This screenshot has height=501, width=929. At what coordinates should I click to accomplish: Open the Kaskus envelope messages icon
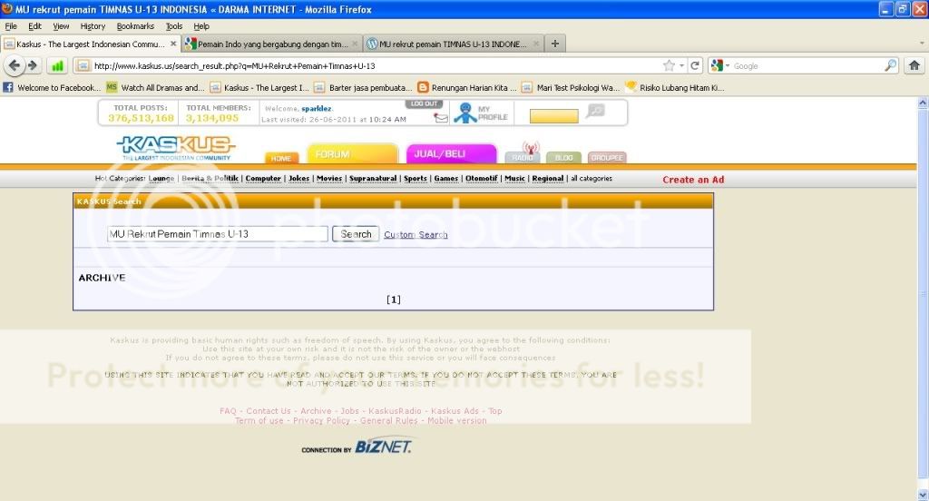(x=441, y=118)
